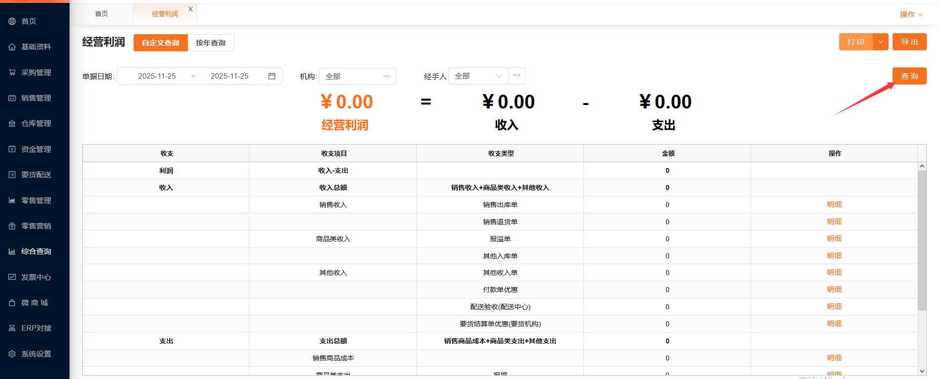This screenshot has height=379, width=939.
Task: Click the 销售管理 sidebar icon
Action: point(12,98)
